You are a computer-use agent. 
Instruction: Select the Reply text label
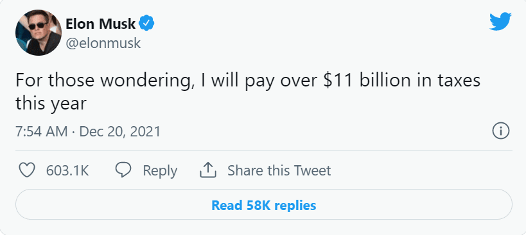(x=160, y=171)
